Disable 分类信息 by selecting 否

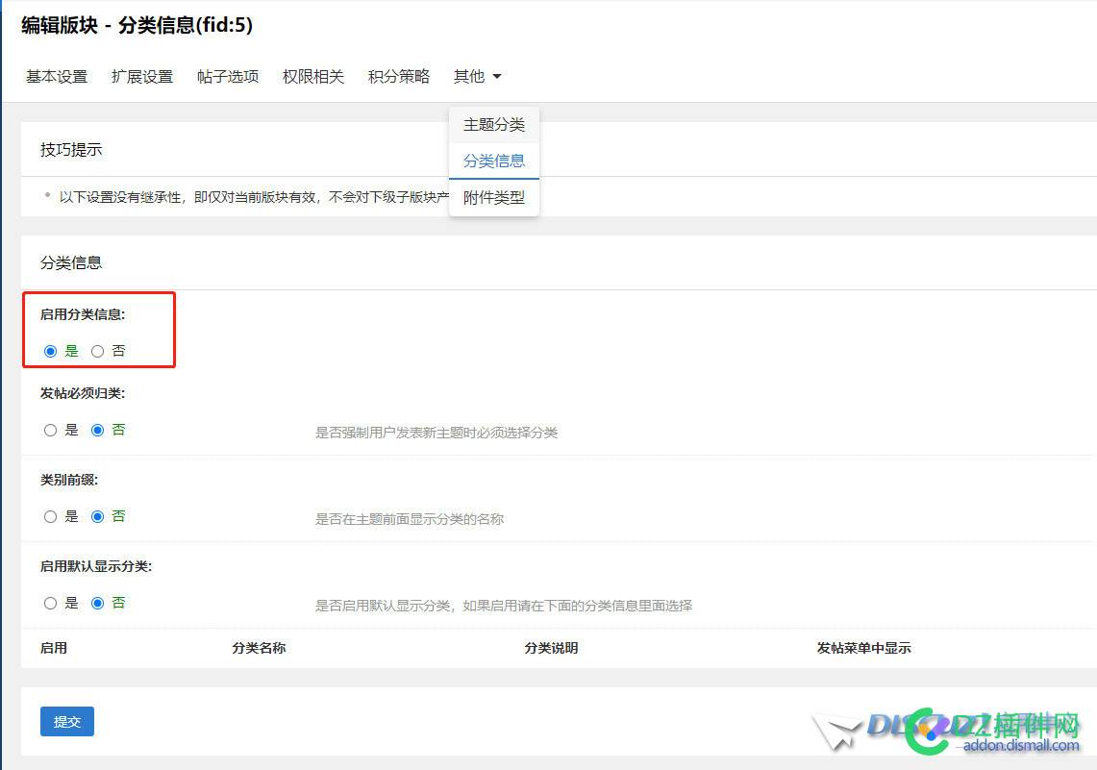[x=97, y=351]
